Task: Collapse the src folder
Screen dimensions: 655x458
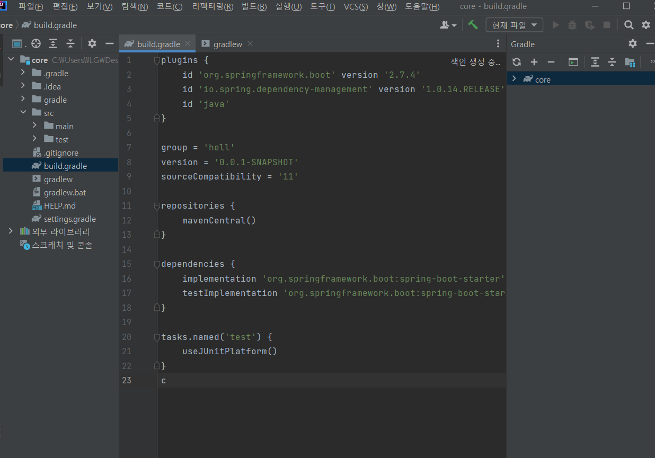Action: pyautogui.click(x=23, y=113)
